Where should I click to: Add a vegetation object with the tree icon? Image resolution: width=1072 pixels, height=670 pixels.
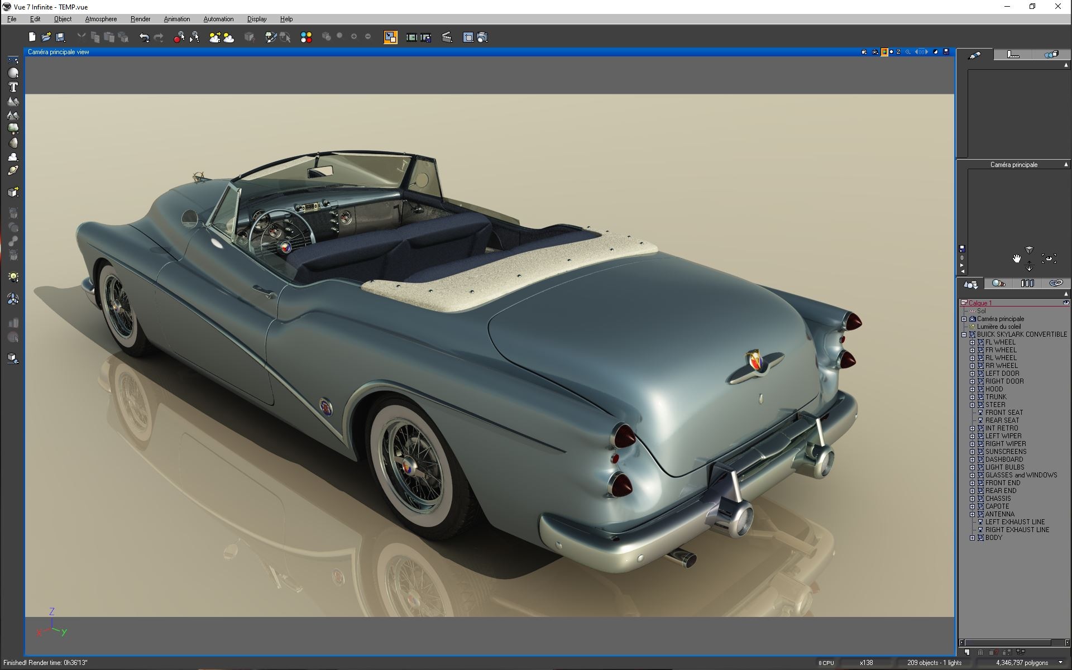pyautogui.click(x=12, y=129)
